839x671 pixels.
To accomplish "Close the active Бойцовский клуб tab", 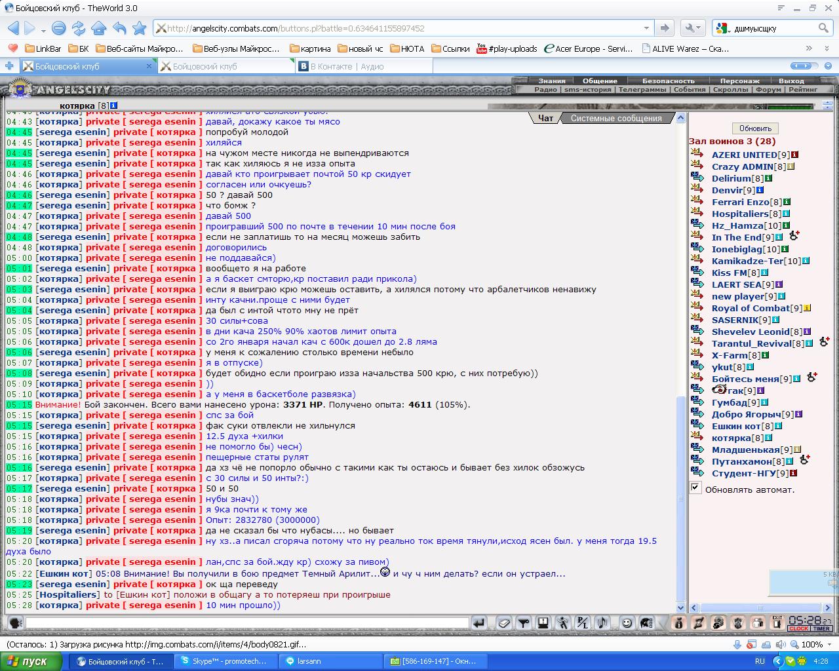I will click(x=149, y=66).
